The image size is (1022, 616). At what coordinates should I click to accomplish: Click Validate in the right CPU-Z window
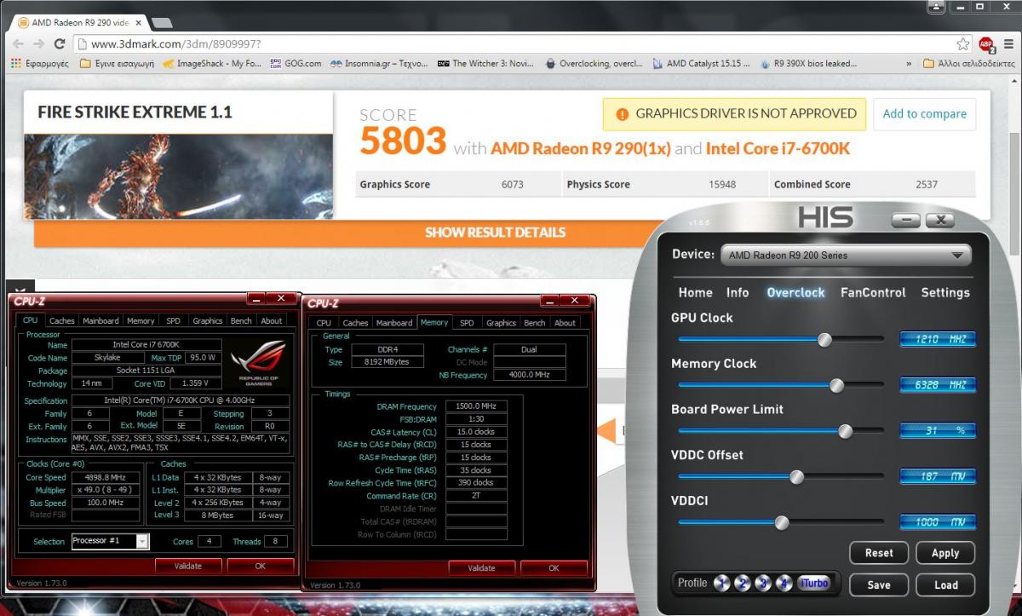coord(481,567)
